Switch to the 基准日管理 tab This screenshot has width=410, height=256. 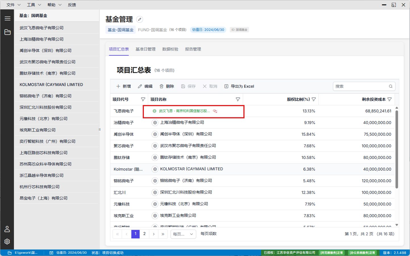point(146,49)
